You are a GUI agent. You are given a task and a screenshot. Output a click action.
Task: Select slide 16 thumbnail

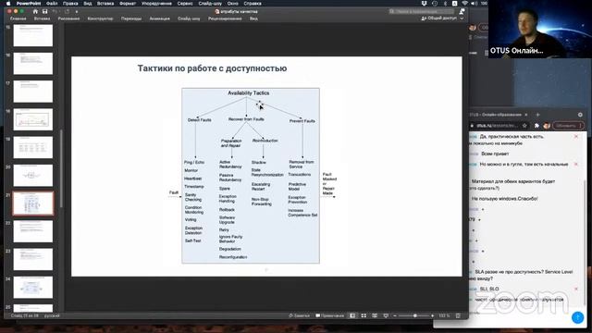pos(33,64)
